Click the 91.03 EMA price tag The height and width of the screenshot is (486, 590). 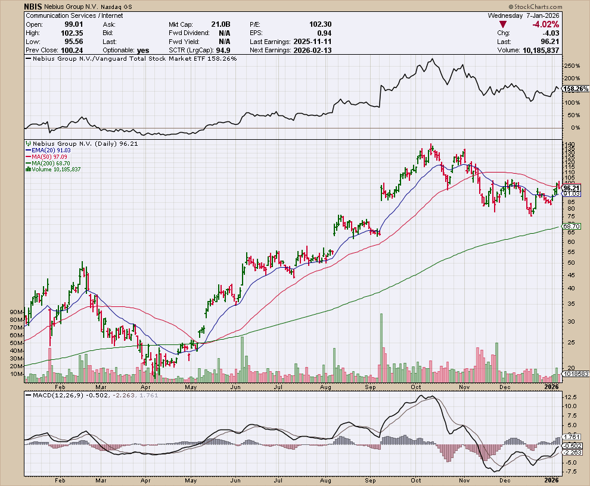pos(572,194)
